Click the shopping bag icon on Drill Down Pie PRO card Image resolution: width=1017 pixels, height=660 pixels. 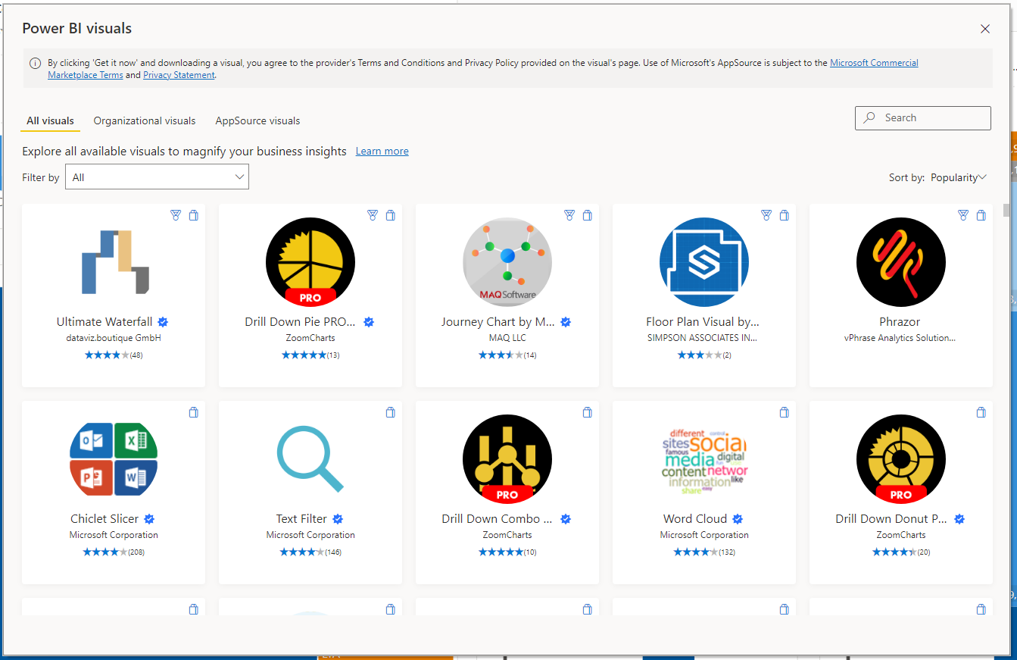[391, 215]
